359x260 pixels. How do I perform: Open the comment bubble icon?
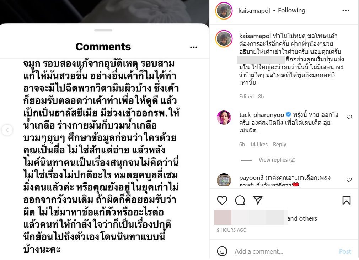point(240,200)
